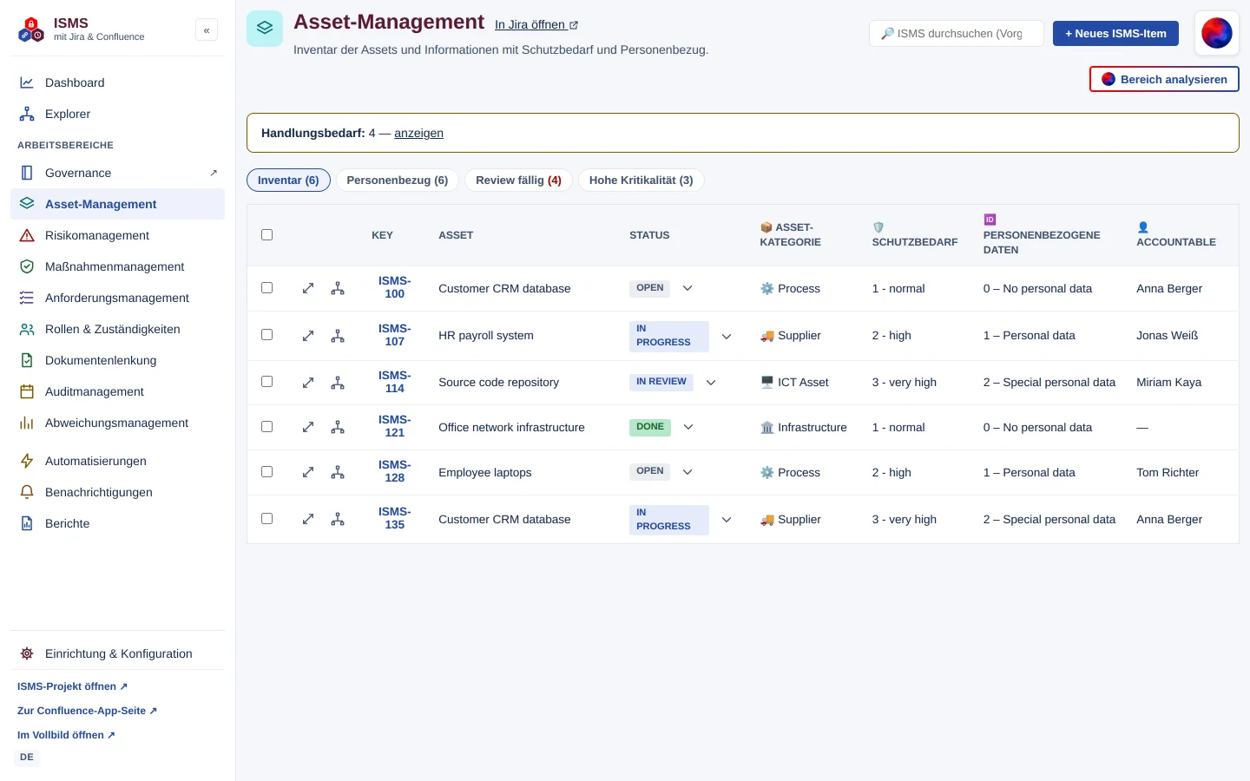Expand row ISMS-121 with the arrows icon
This screenshot has width=1250, height=781.
[x=308, y=427]
